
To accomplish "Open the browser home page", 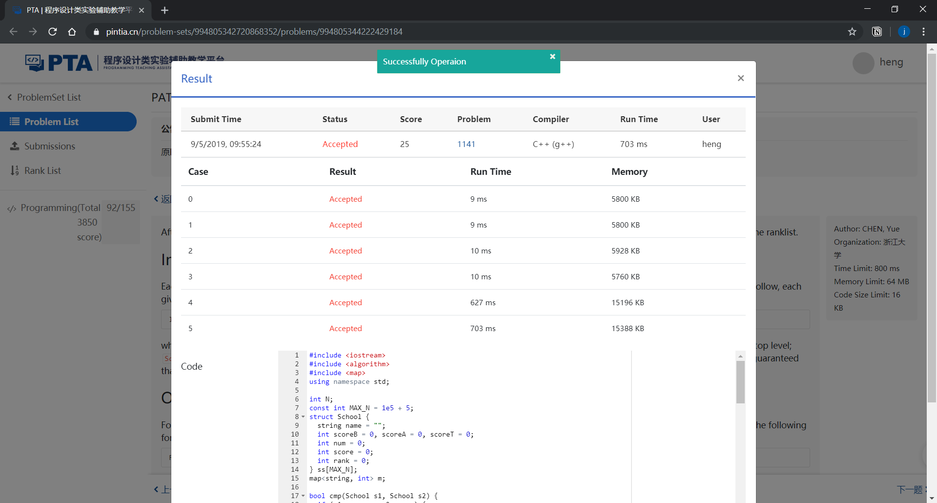I will tap(72, 32).
